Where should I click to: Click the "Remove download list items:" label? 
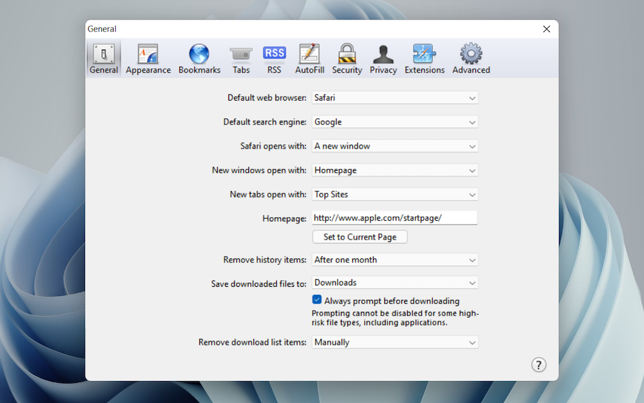point(253,342)
